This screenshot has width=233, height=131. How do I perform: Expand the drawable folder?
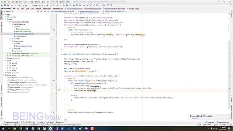(x=8, y=63)
